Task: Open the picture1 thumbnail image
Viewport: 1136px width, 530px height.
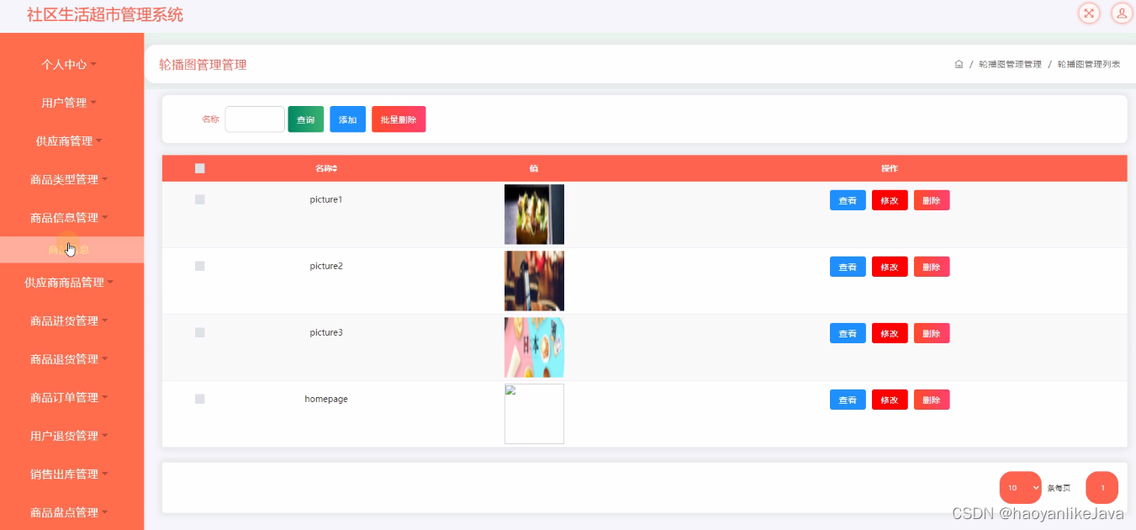Action: click(x=534, y=215)
